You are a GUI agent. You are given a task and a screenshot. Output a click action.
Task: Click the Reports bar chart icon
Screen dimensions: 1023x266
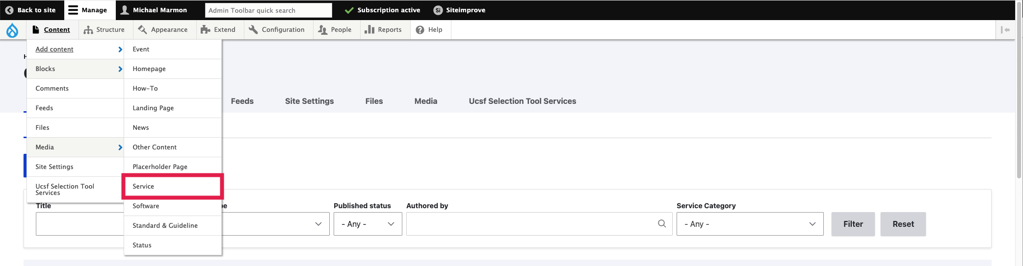click(369, 29)
